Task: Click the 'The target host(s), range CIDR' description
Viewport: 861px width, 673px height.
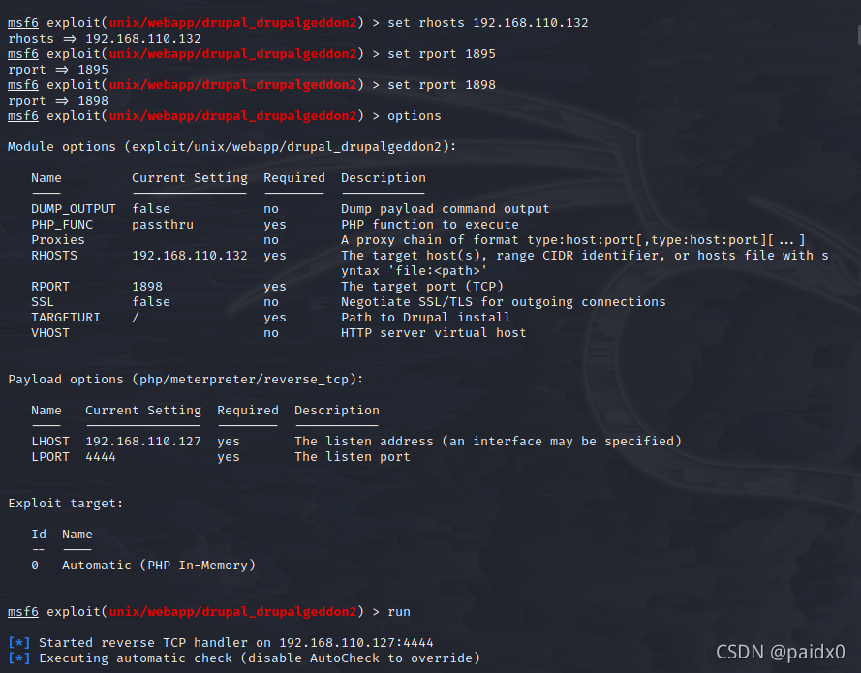Action: [585, 263]
